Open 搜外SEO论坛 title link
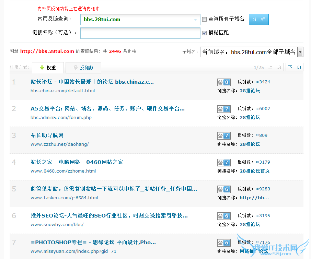The image size is (311, 259). (109, 215)
